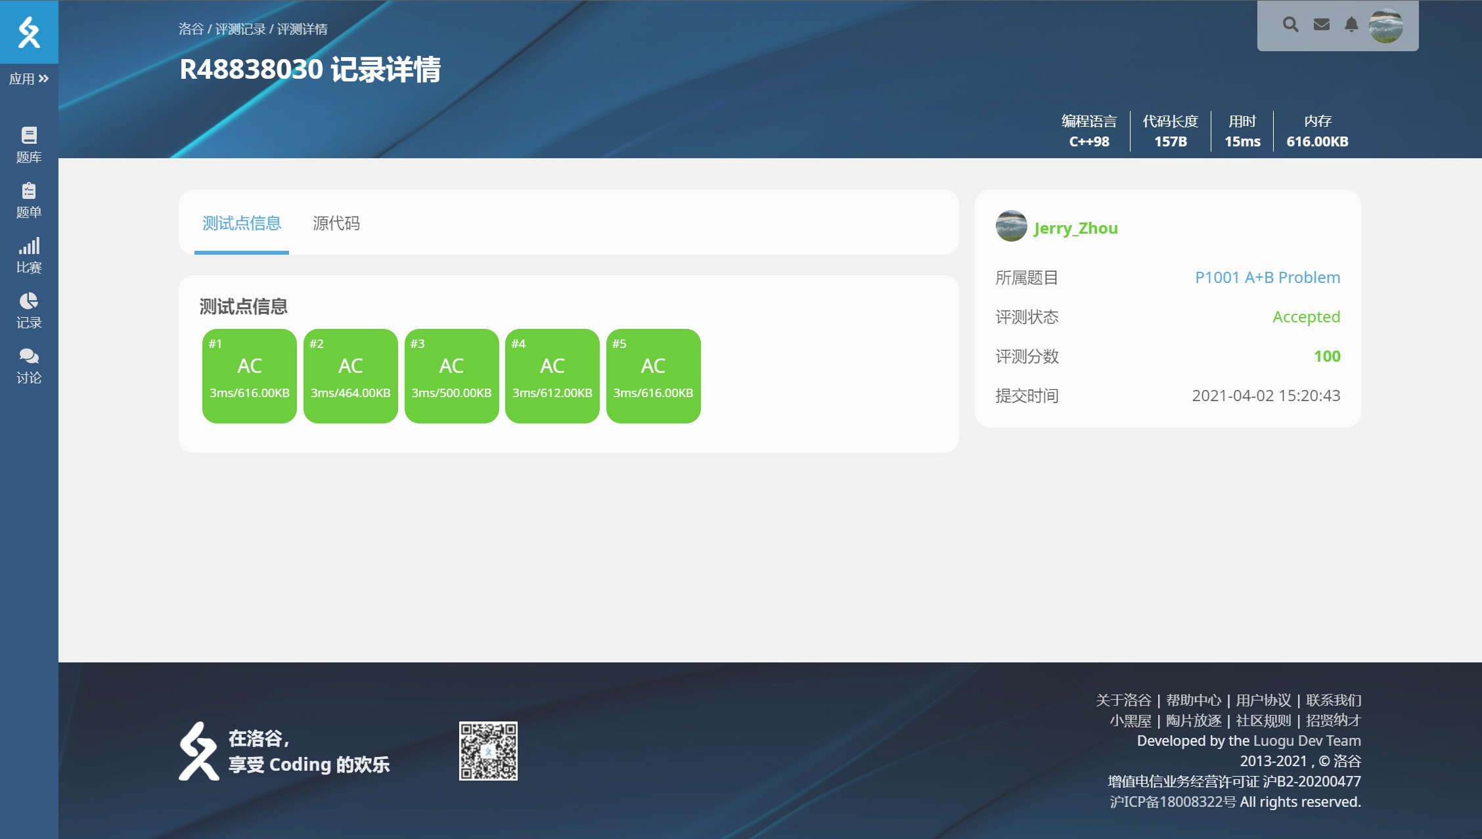This screenshot has height=839, width=1482.
Task: Click the user avatar in top bar
Action: click(x=1386, y=26)
